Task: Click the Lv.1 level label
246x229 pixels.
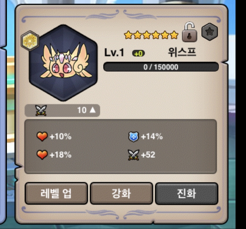Action: point(114,53)
